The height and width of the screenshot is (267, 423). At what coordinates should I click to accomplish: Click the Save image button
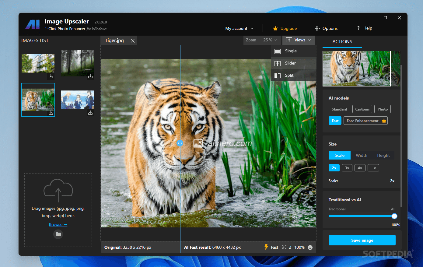pos(362,240)
